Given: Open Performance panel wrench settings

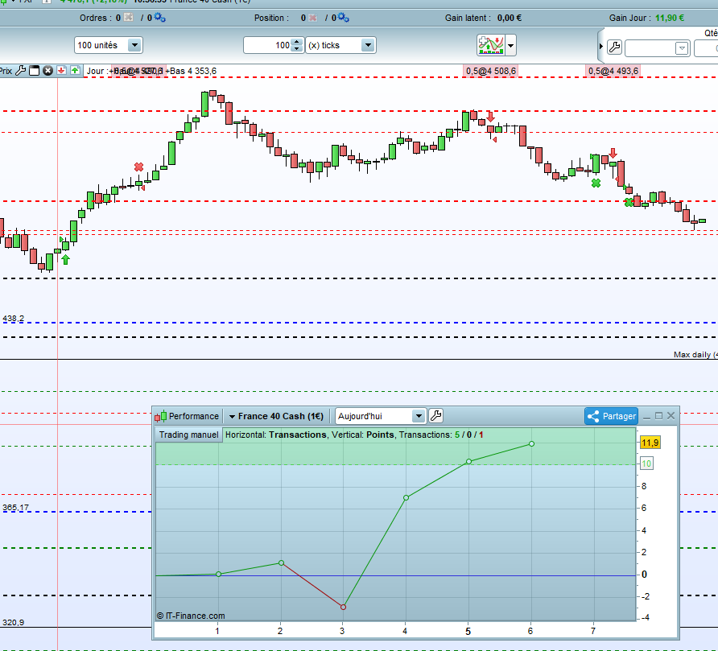Looking at the screenshot, I should [x=435, y=416].
